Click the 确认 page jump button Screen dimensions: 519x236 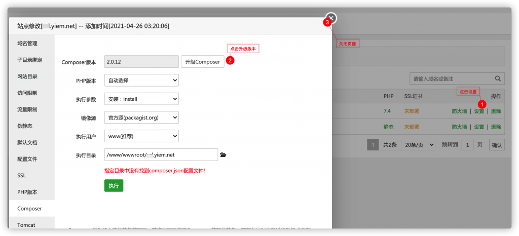497,145
